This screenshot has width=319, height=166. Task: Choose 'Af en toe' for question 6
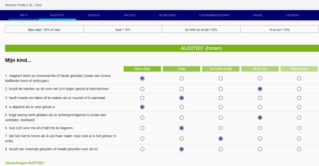click(x=260, y=128)
